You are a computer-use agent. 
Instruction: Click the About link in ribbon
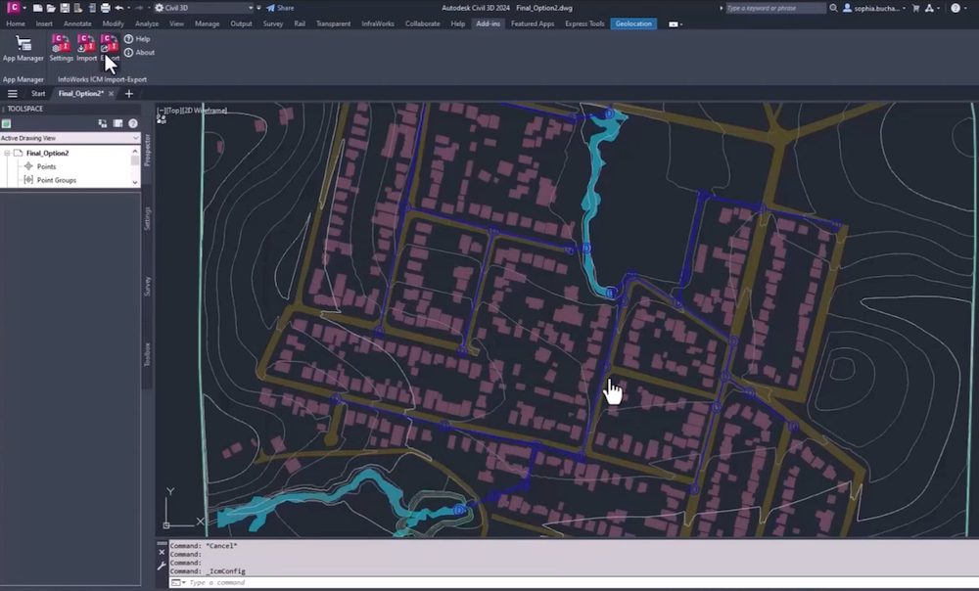144,53
